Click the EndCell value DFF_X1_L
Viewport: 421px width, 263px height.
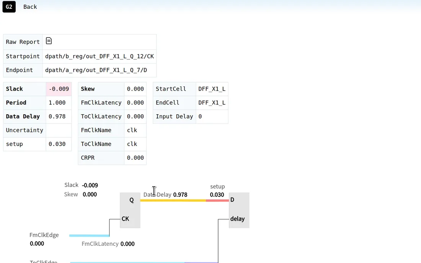click(212, 103)
